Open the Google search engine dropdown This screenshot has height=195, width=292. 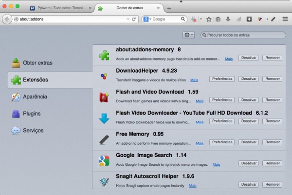pos(147,19)
